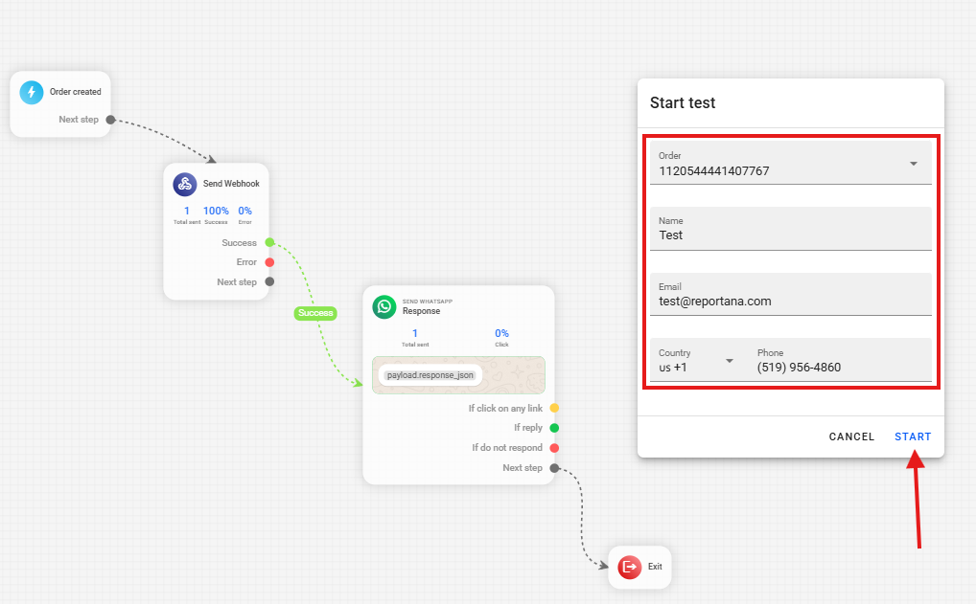
Task: Click the red Error connector dot
Action: pos(269,262)
